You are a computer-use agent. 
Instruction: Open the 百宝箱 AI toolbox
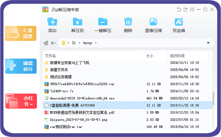click(x=179, y=22)
